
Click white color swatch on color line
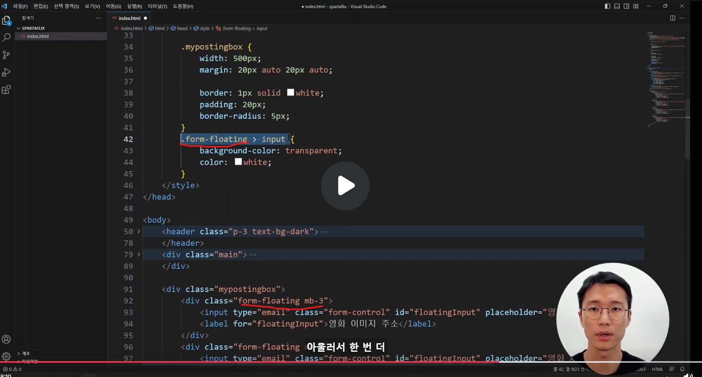tap(238, 161)
